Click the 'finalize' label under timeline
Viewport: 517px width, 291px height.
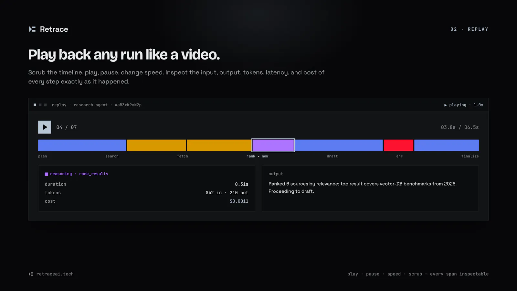point(470,156)
